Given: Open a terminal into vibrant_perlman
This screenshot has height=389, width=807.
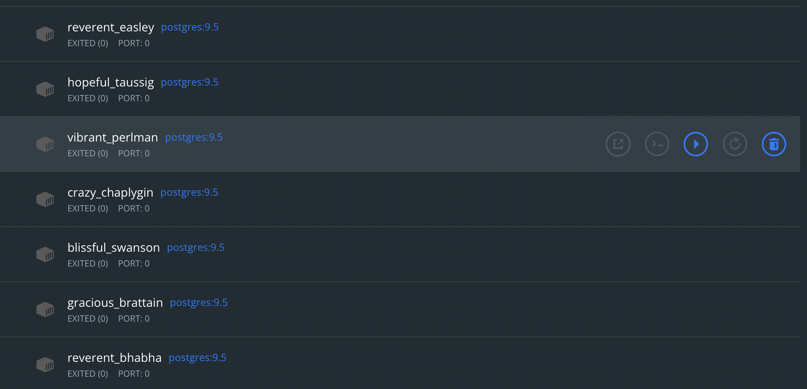Looking at the screenshot, I should [657, 144].
